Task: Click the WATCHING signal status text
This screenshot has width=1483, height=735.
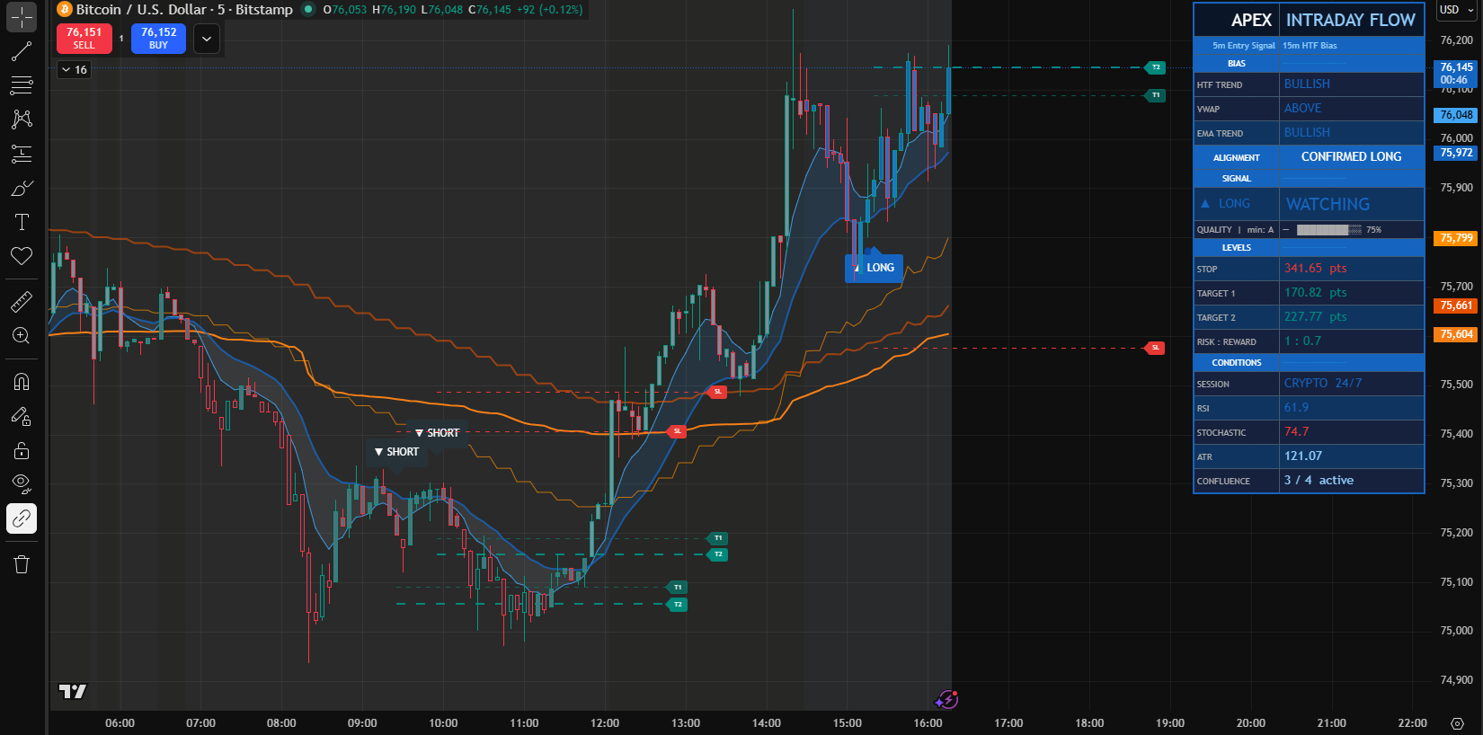Action: pos(1328,204)
